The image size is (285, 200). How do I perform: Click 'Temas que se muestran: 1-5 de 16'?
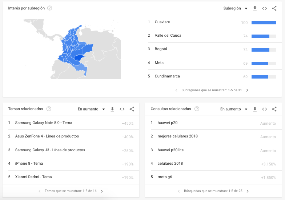pyautogui.click(x=71, y=191)
